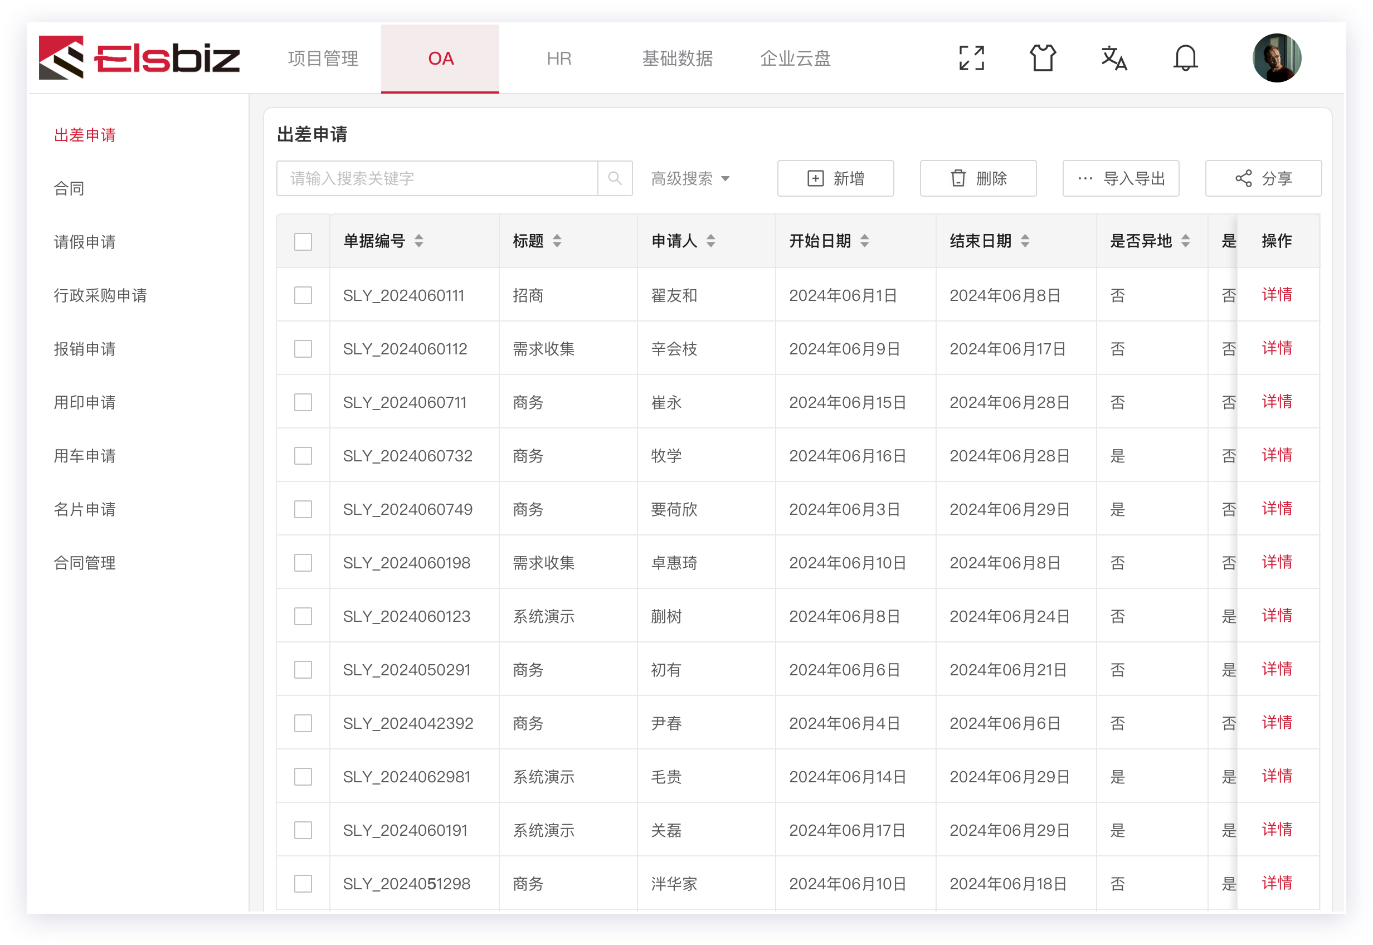
Task: Open 详情 for SLY_2024060198
Action: coord(1277,562)
